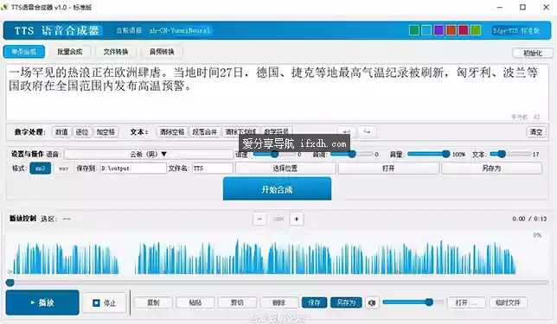Click the 打开... button in playback bar

click(466, 302)
